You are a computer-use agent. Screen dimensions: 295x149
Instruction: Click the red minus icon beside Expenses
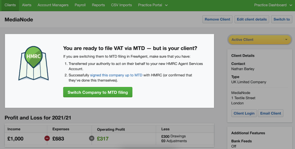point(47,138)
